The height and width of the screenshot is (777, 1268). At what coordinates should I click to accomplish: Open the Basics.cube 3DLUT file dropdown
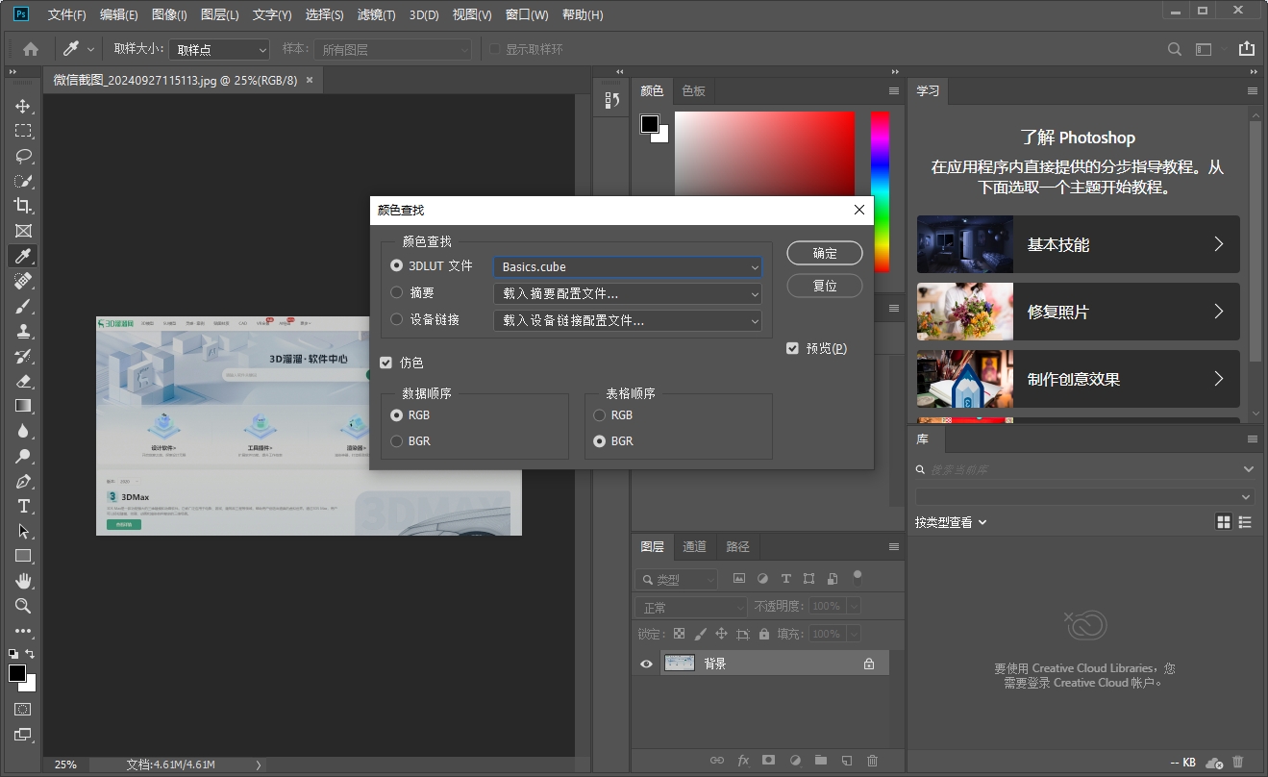627,267
